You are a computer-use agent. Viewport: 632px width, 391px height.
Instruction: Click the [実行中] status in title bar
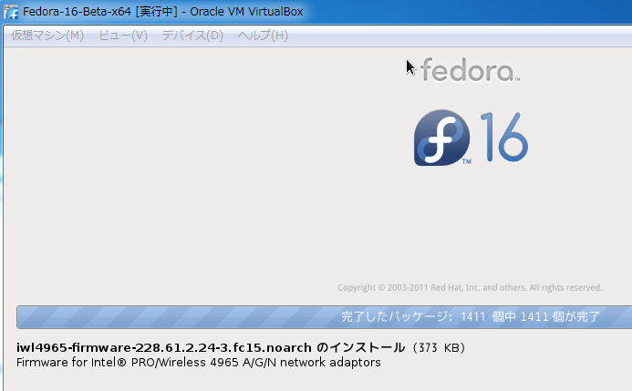[x=156, y=12]
